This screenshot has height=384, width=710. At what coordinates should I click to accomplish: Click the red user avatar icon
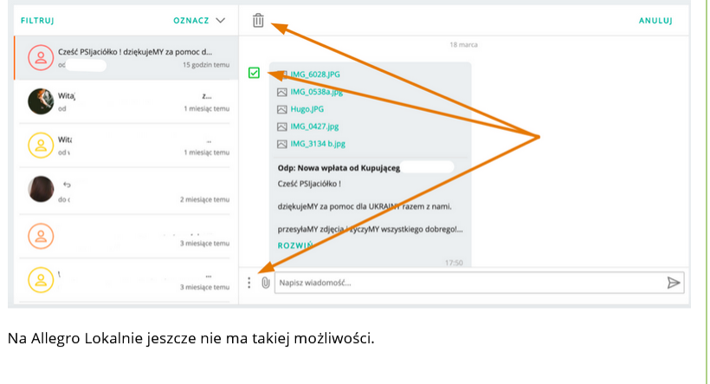(40, 58)
